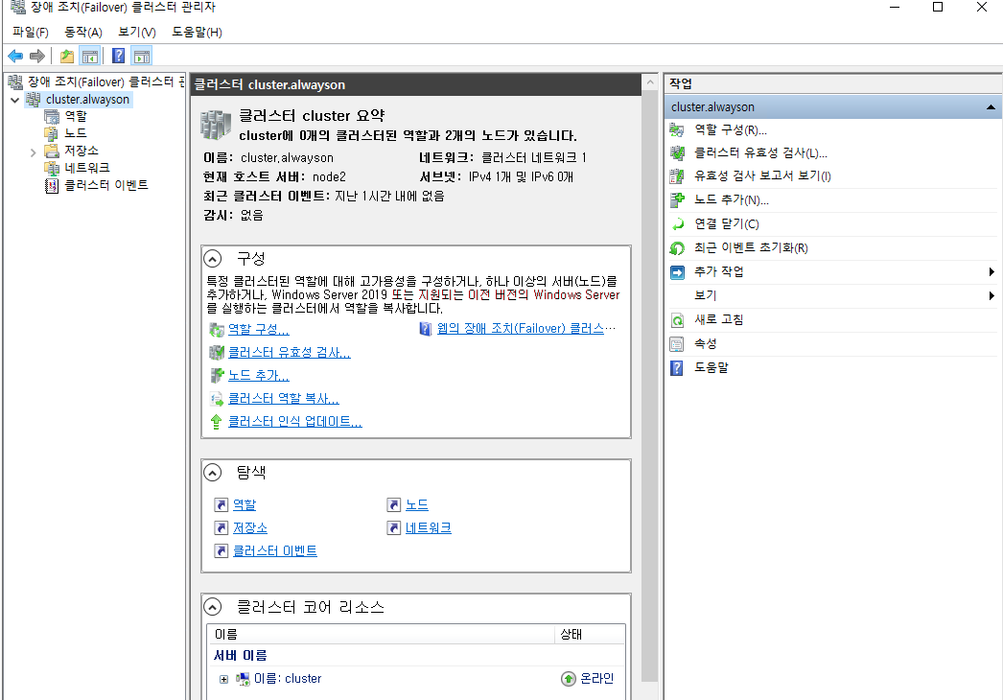Click 연결 닫기(C) action

(x=727, y=224)
